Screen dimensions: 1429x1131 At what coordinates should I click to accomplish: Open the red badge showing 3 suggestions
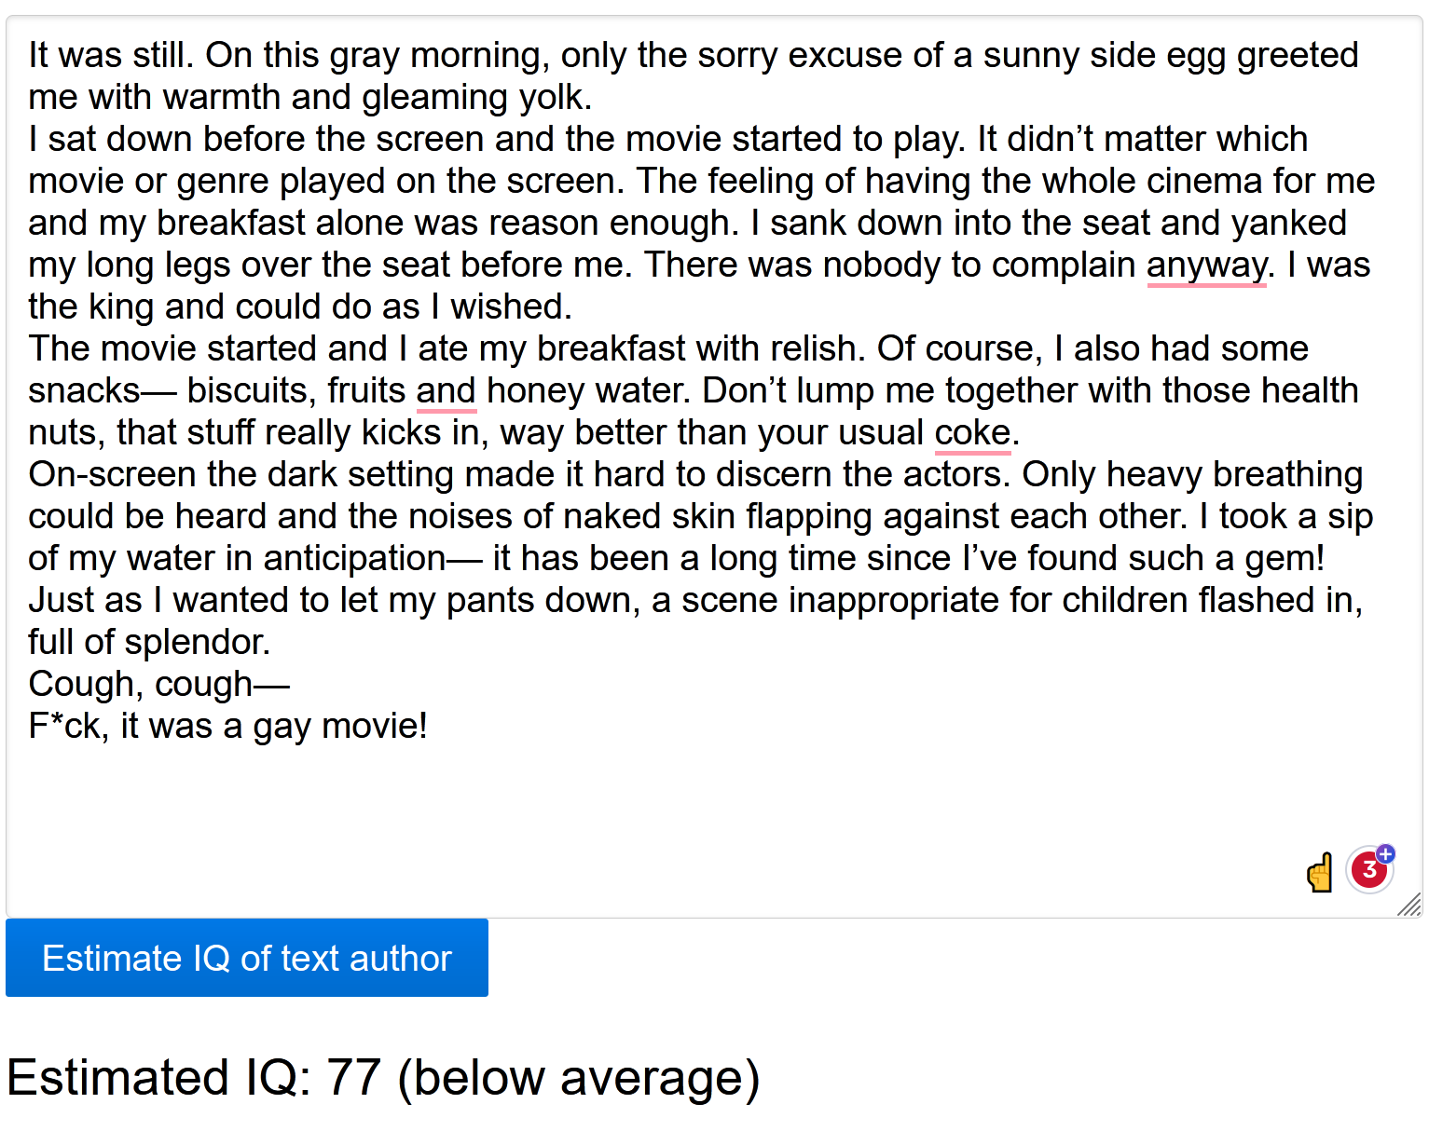coord(1368,870)
